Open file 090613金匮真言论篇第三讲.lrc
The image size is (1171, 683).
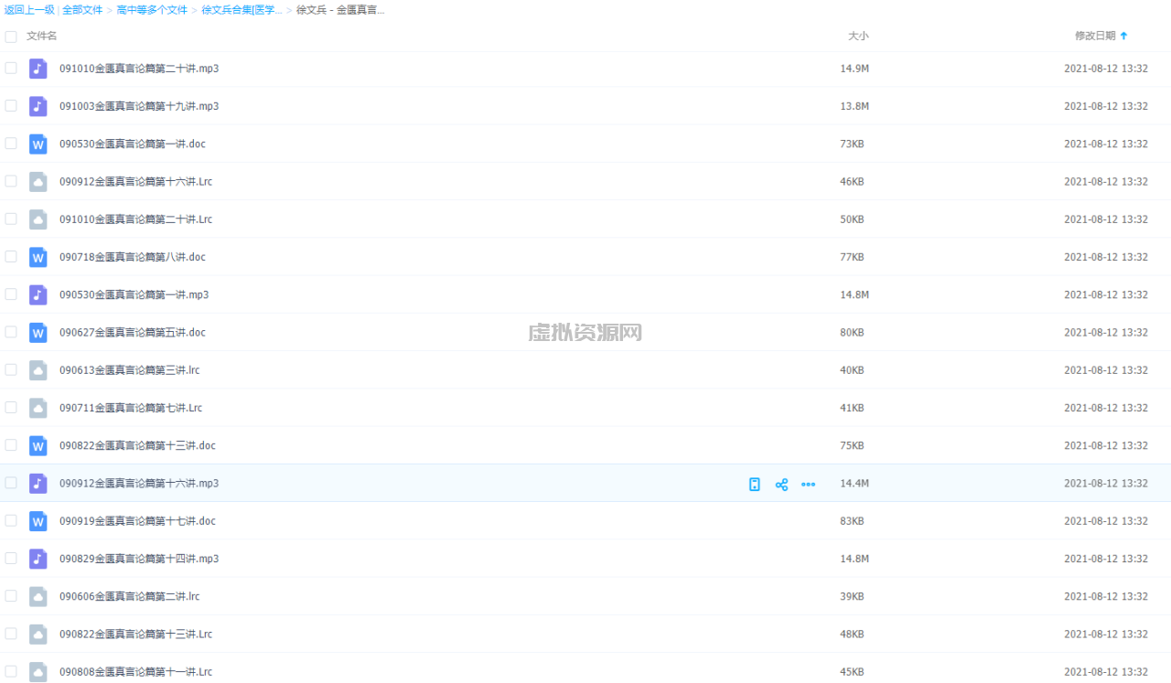point(130,370)
